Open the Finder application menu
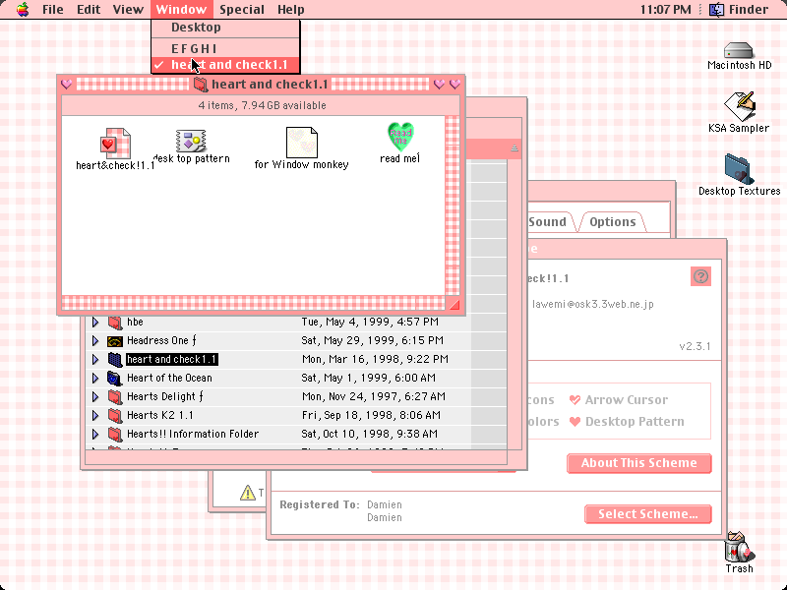Viewport: 787px width, 590px height. (739, 10)
